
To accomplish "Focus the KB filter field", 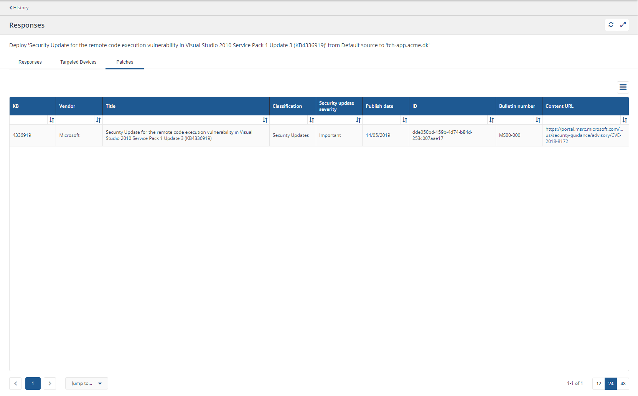I will (29, 120).
